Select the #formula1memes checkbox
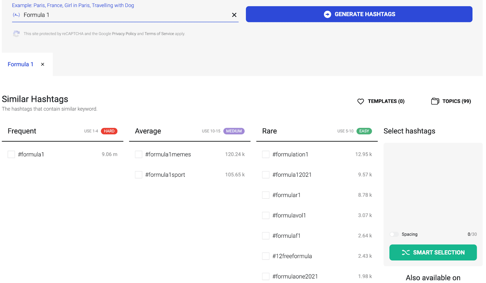486x283 pixels. pos(139,154)
